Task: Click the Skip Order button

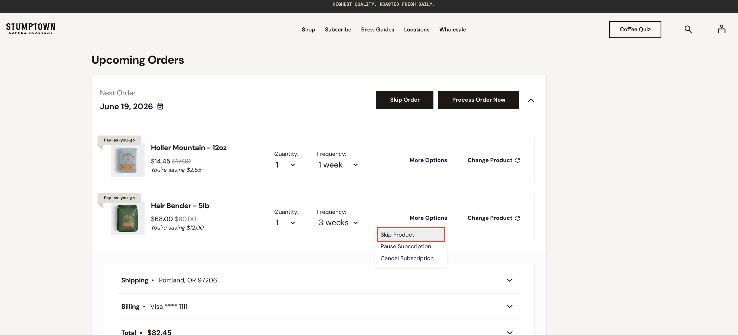Action: coord(404,100)
